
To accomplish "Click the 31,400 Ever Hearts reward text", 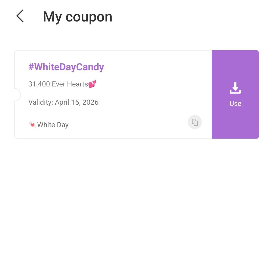I will click(x=58, y=84).
